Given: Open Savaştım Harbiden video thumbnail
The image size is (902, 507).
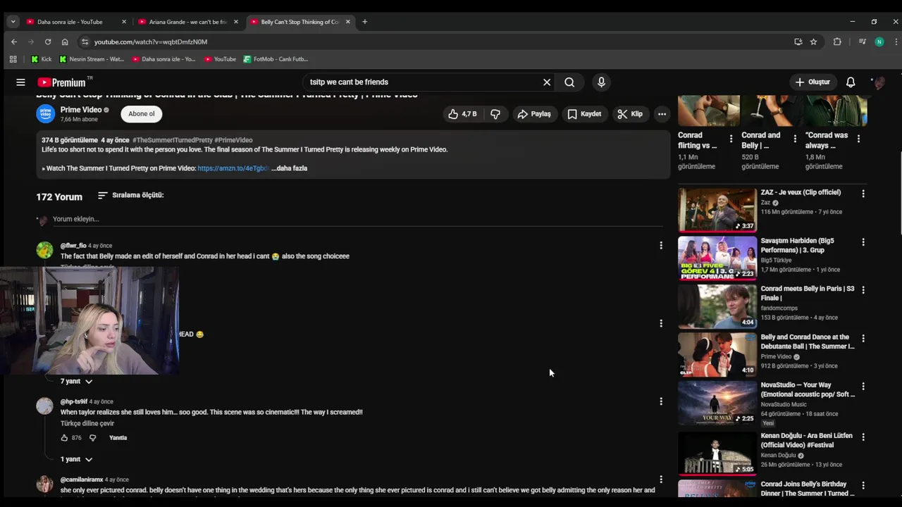Looking at the screenshot, I should click(x=717, y=258).
